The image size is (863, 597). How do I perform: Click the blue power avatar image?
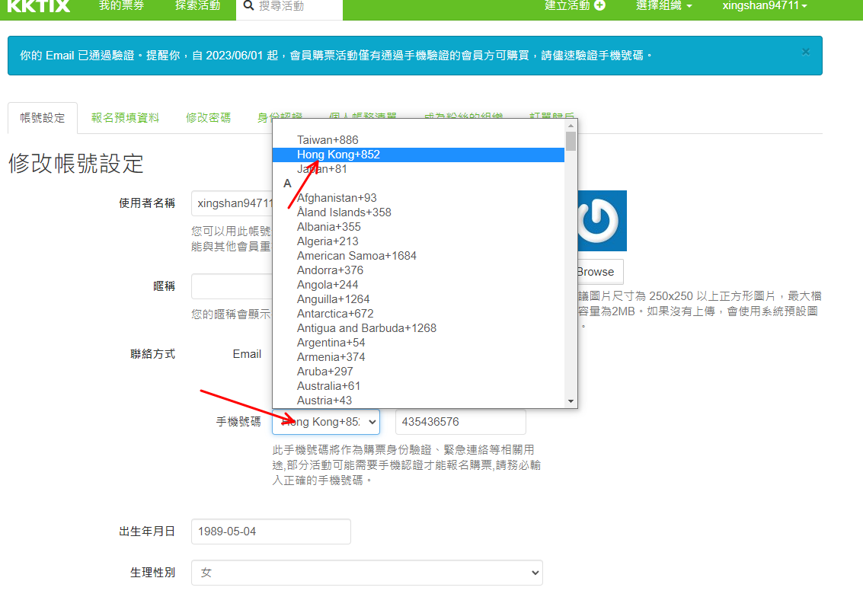tap(602, 221)
